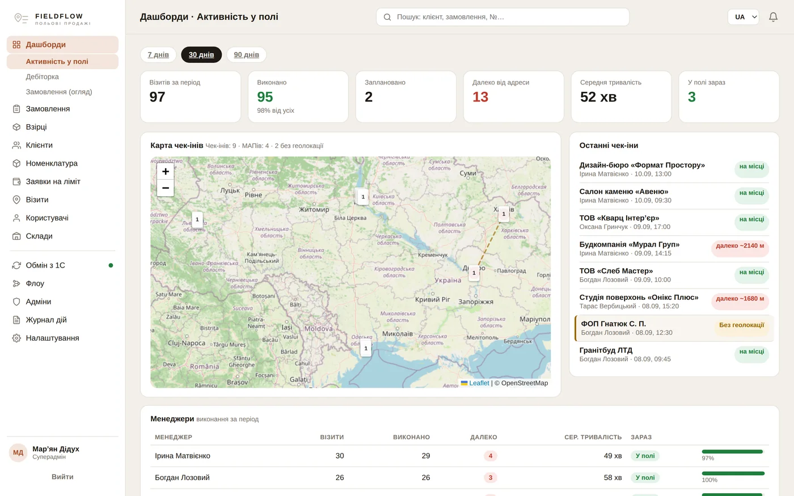This screenshot has width=794, height=496.
Task: Click the Виконано 95 card
Action: [298, 96]
